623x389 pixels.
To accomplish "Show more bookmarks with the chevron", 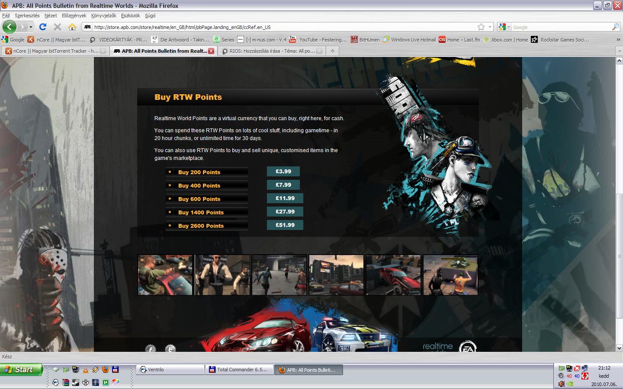I will (618, 39).
